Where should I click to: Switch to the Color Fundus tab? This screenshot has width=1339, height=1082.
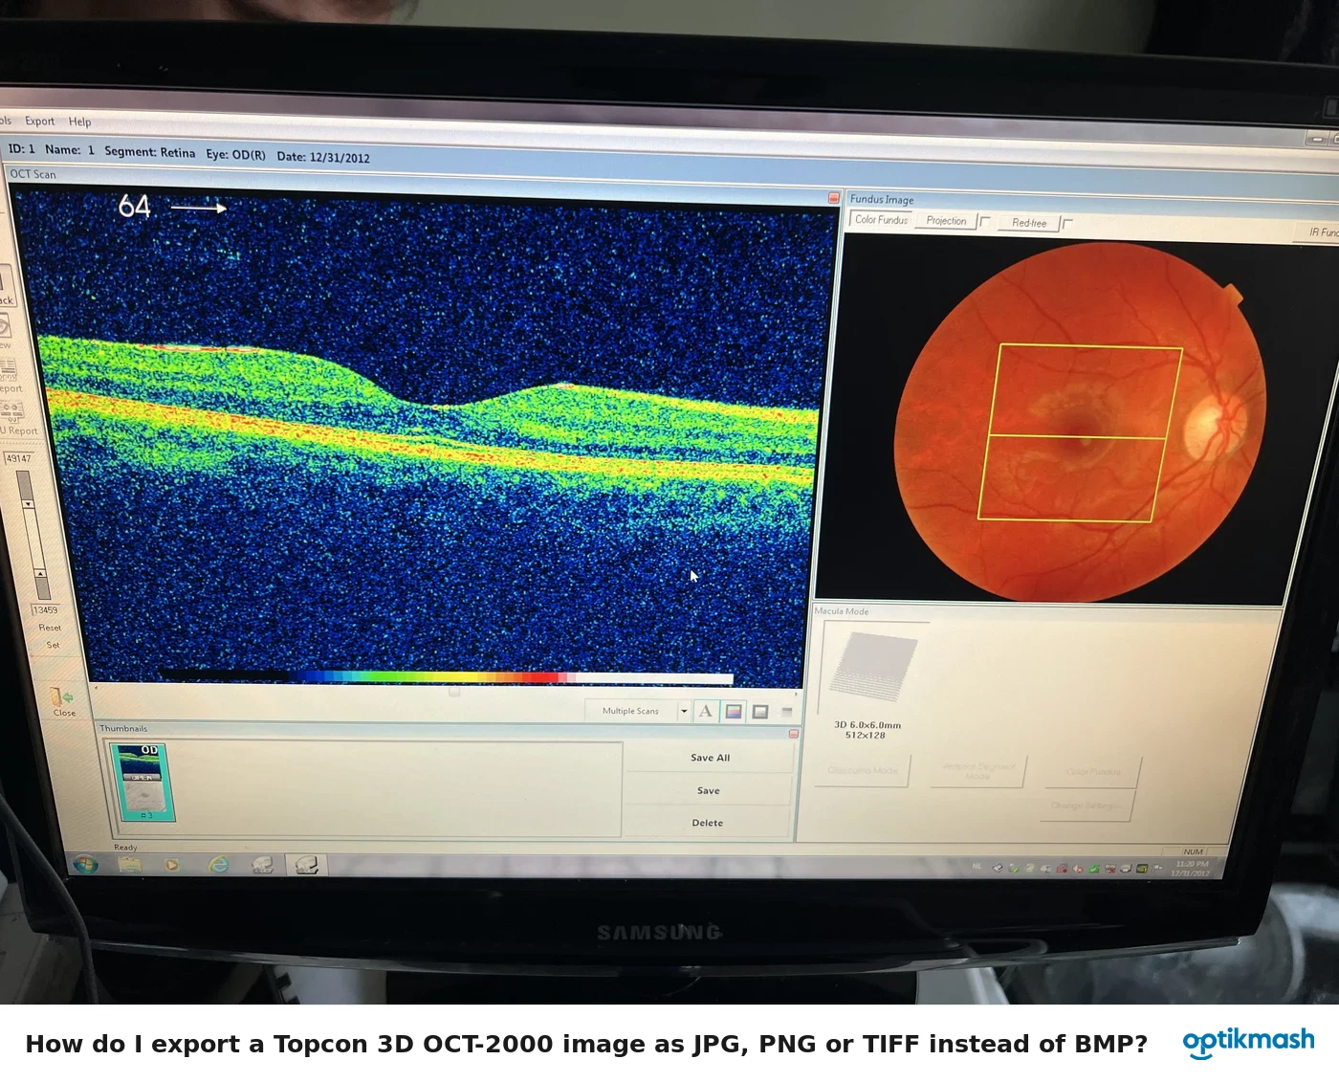click(x=881, y=219)
